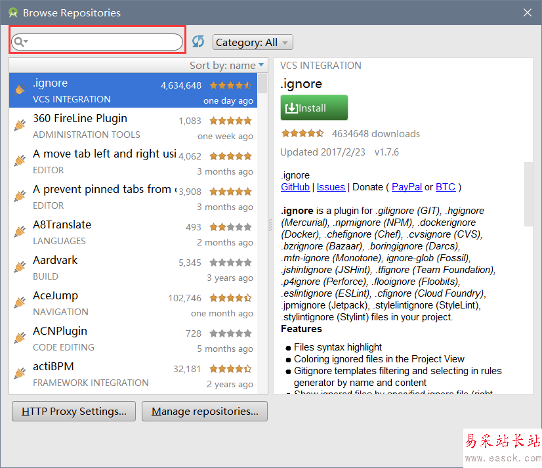Click the plug icon beside A8Translate

click(20, 232)
